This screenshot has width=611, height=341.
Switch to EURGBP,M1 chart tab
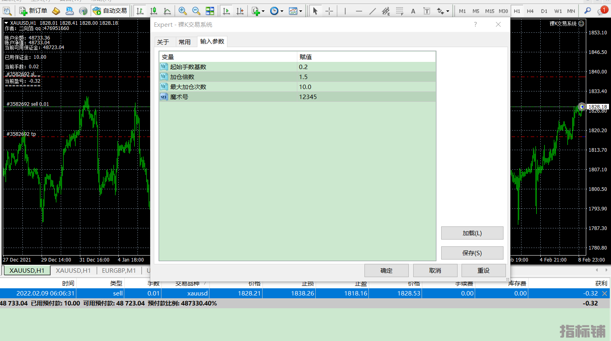tap(119, 270)
